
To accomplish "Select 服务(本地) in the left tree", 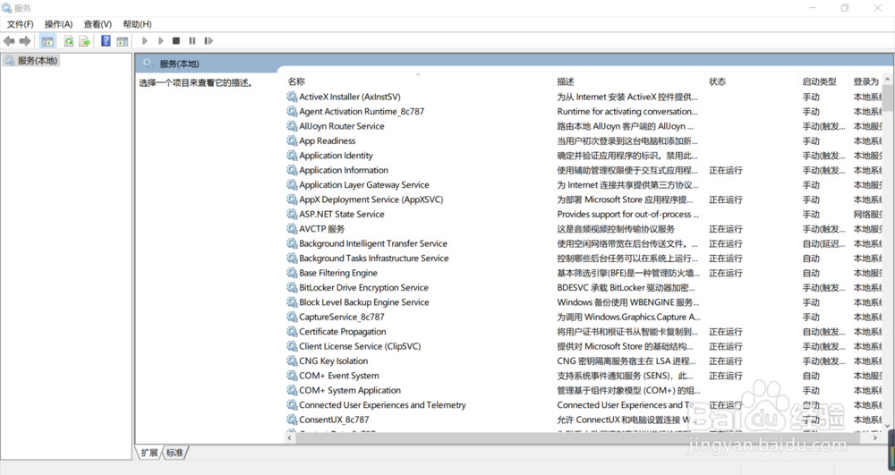I will (x=31, y=61).
